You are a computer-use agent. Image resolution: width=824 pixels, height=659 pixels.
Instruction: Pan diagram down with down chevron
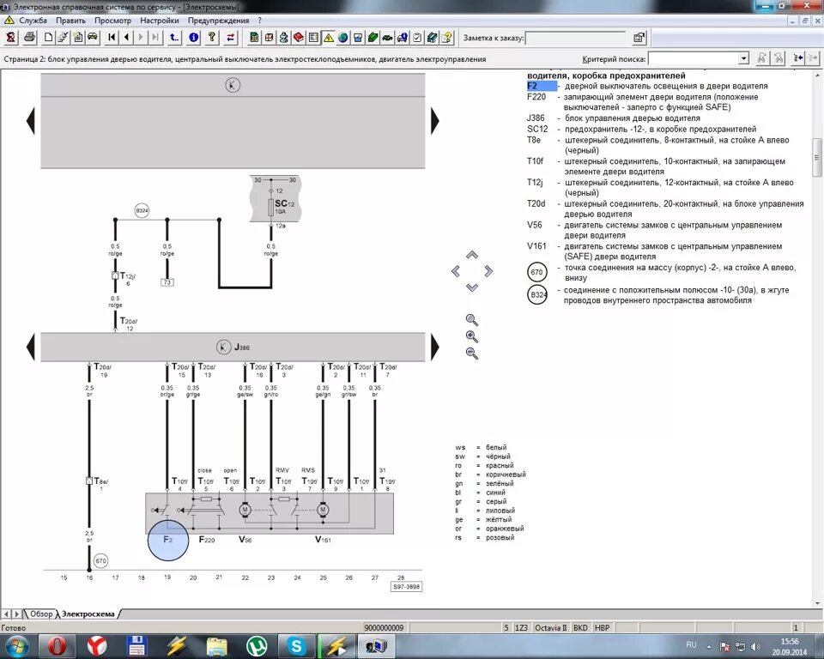click(x=472, y=287)
